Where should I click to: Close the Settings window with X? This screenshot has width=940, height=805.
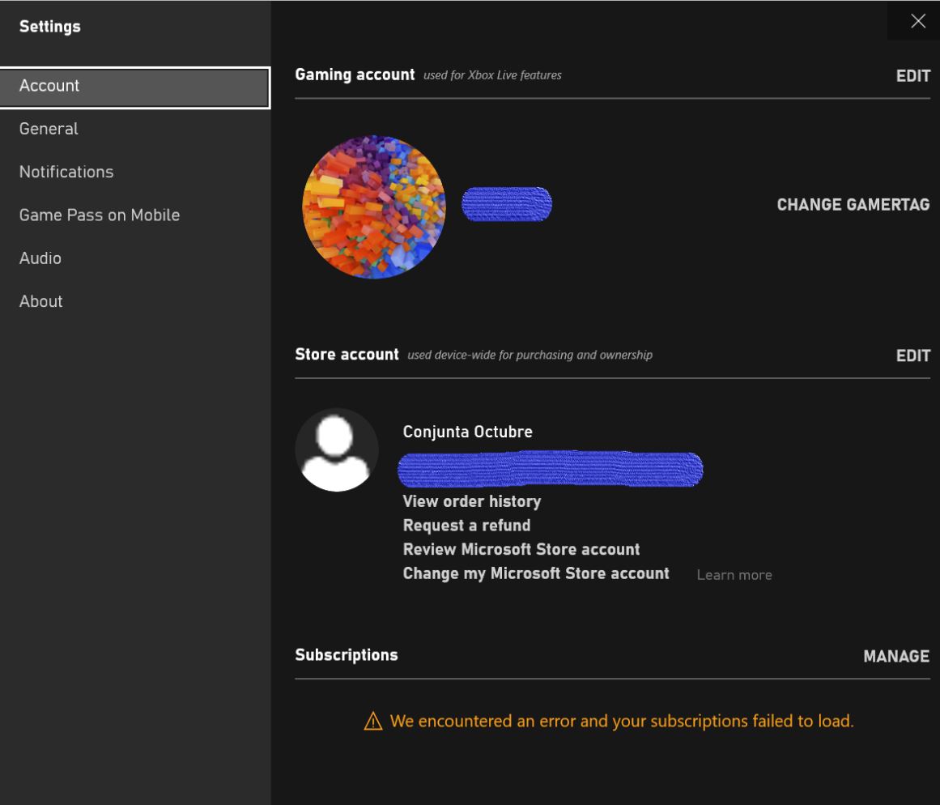click(917, 21)
